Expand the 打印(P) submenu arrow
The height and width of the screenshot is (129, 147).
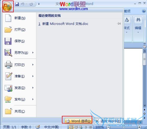pos(33,65)
